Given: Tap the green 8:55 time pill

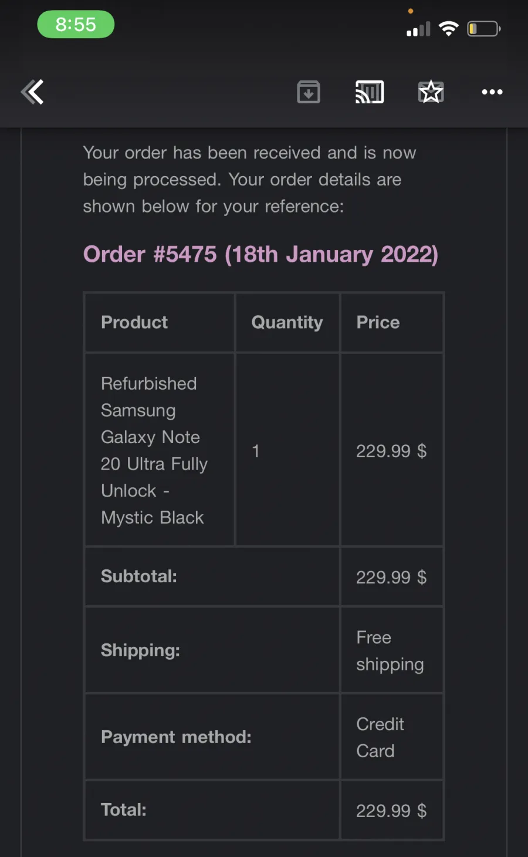Looking at the screenshot, I should tap(76, 24).
